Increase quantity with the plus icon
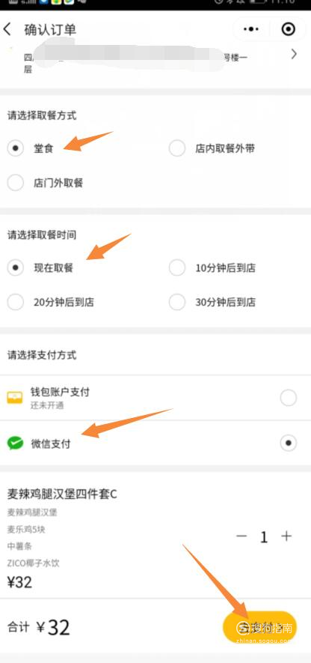The height and width of the screenshot is (663, 311). click(x=286, y=536)
